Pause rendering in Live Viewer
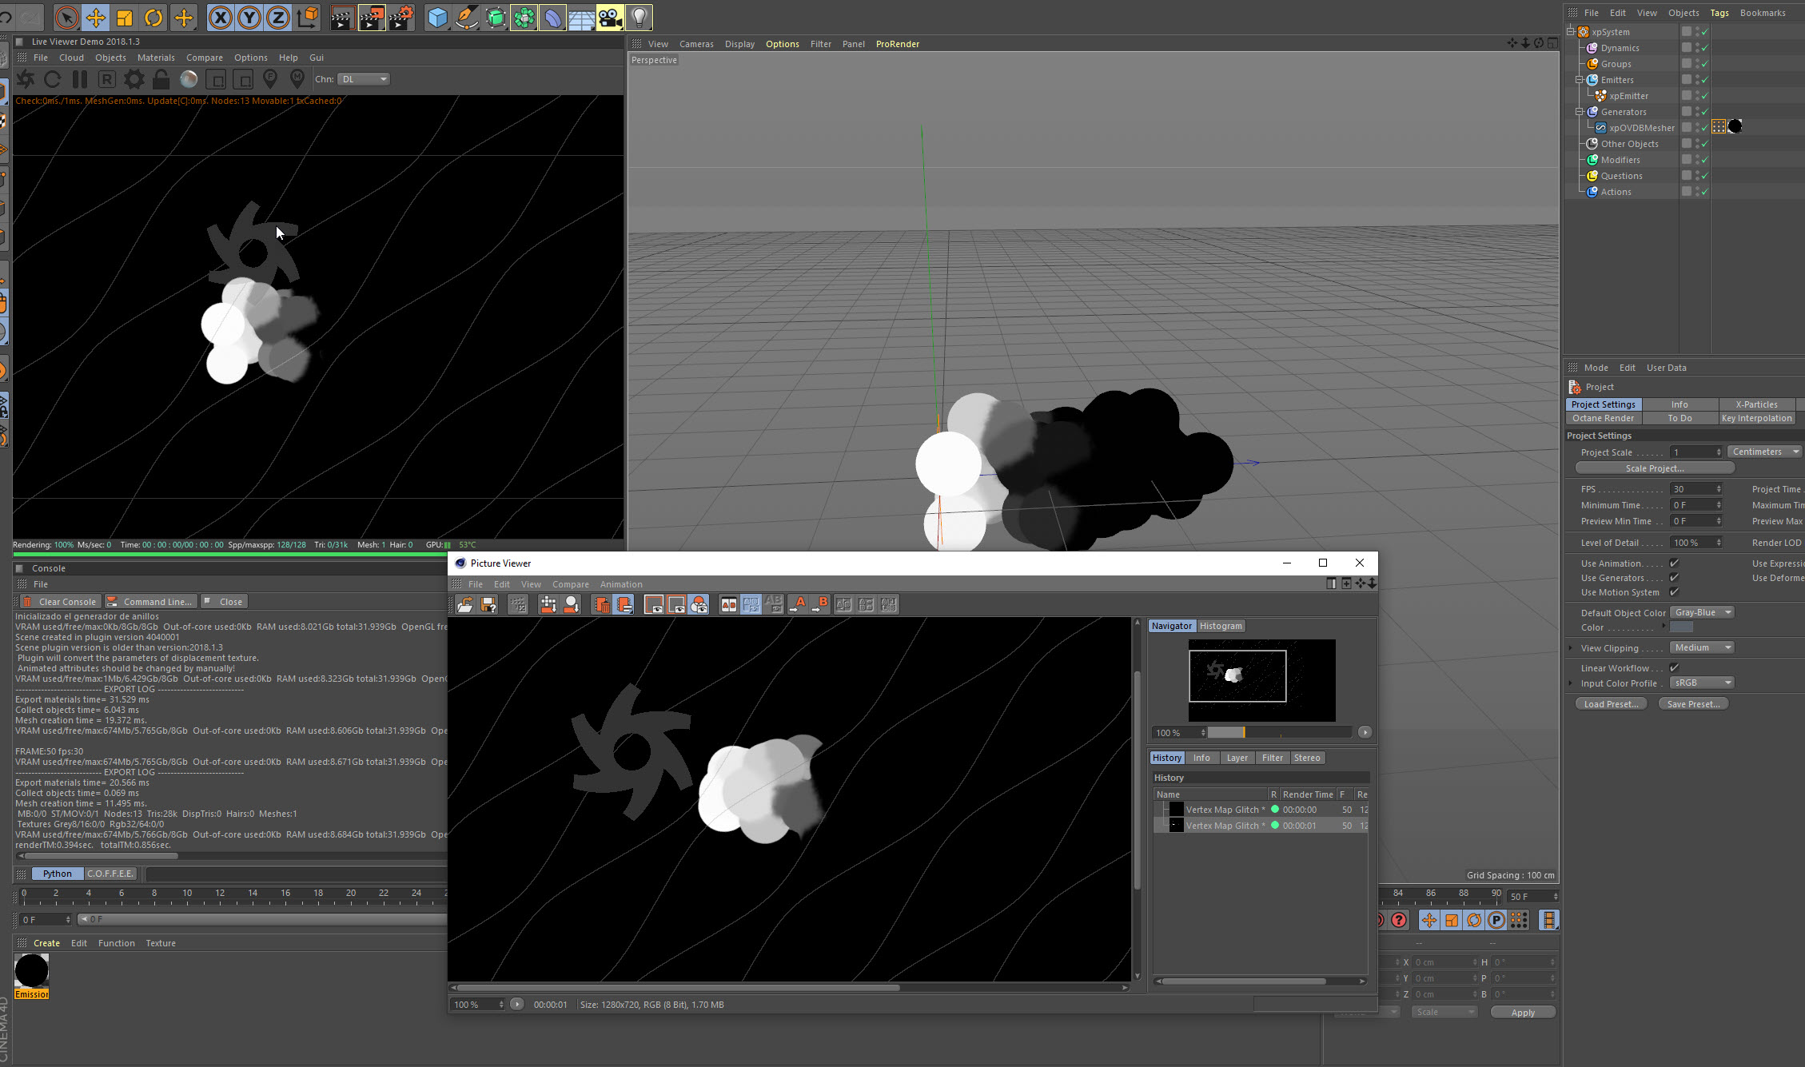 [80, 79]
